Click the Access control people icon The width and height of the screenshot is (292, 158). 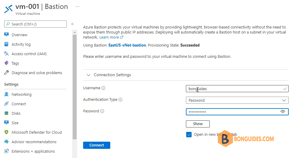click(x=6, y=54)
